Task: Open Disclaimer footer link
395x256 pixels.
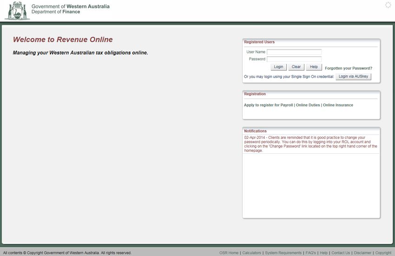Action: (x=362, y=253)
